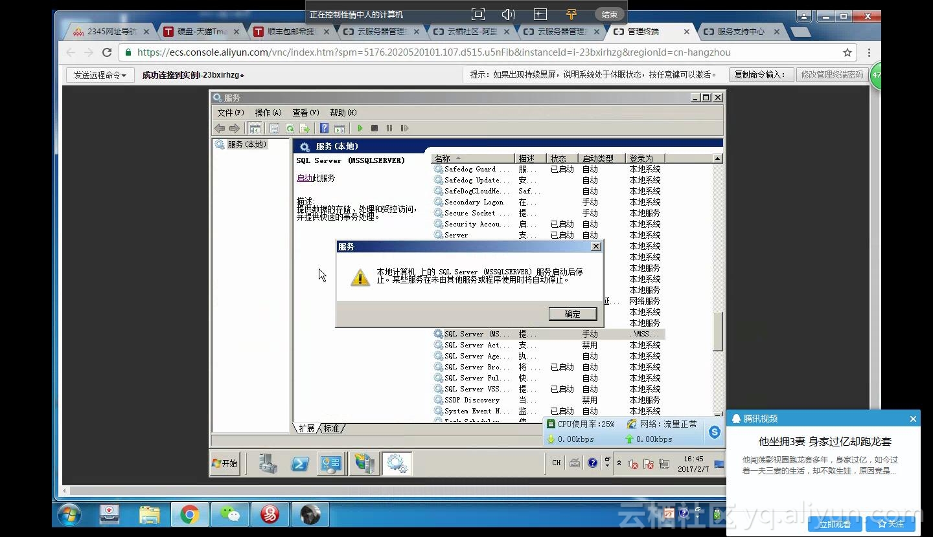
Task: Click 立即观看 in Tencent video popup
Action: [x=835, y=524]
